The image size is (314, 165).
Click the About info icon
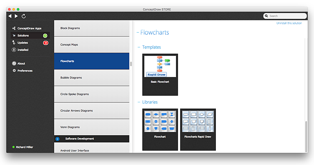[x=14, y=63]
